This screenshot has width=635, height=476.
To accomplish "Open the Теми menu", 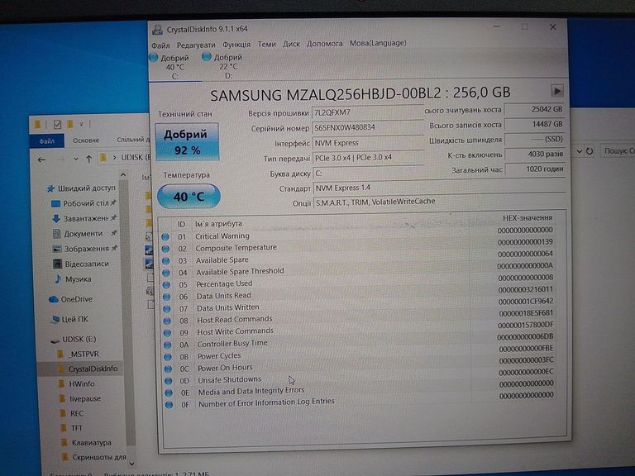I will click(266, 44).
